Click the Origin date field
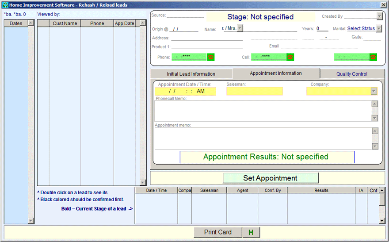 184,29
